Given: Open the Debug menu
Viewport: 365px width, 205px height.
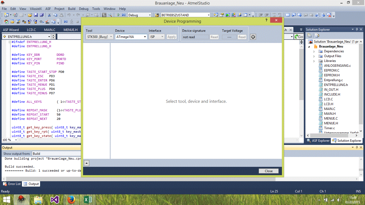Looking at the screenshot, I should 84,9.
